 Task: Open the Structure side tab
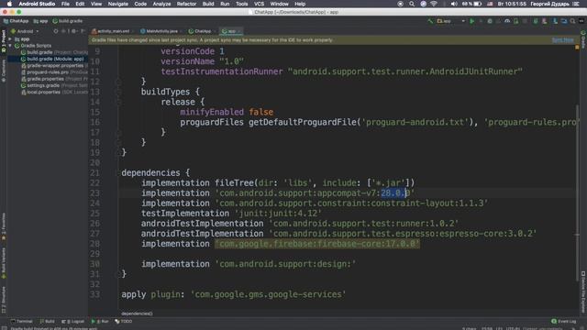[4, 300]
